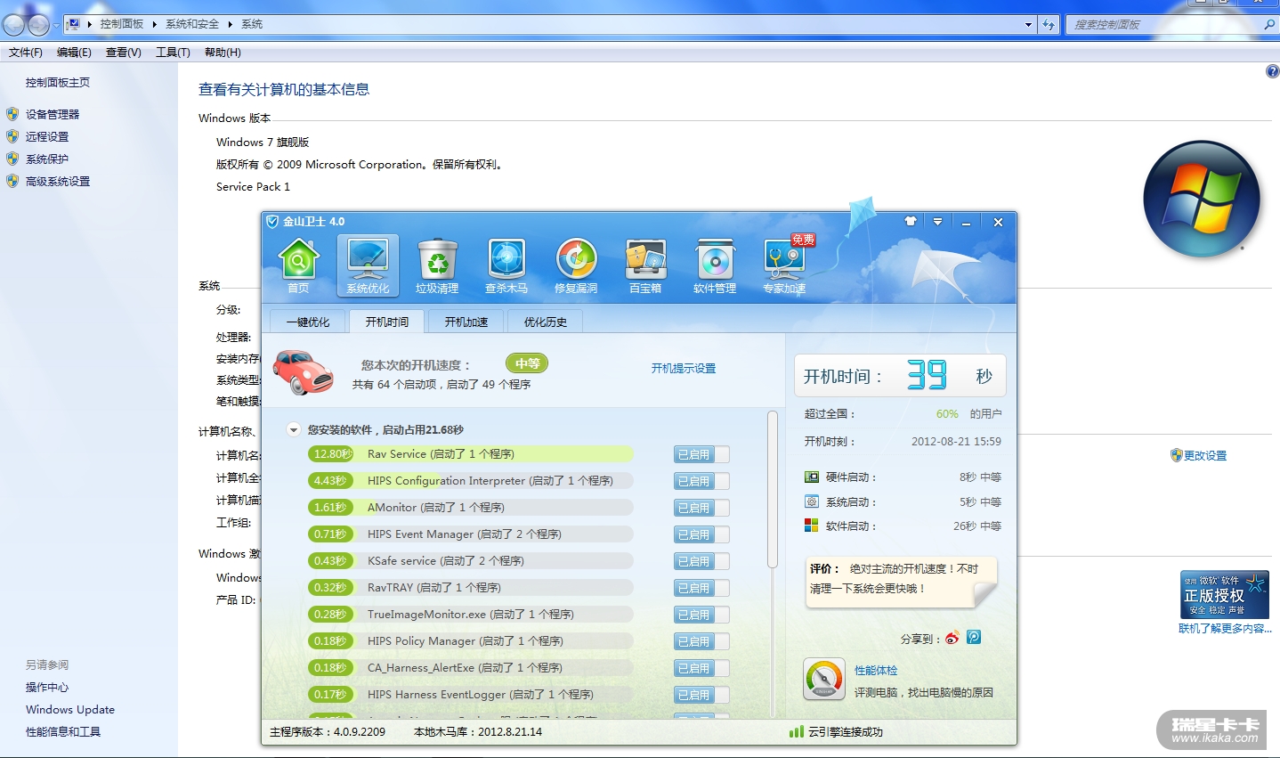Click the shirt skin icon in 金山卫士 title bar
Viewport: 1280px width, 758px height.
pos(911,221)
